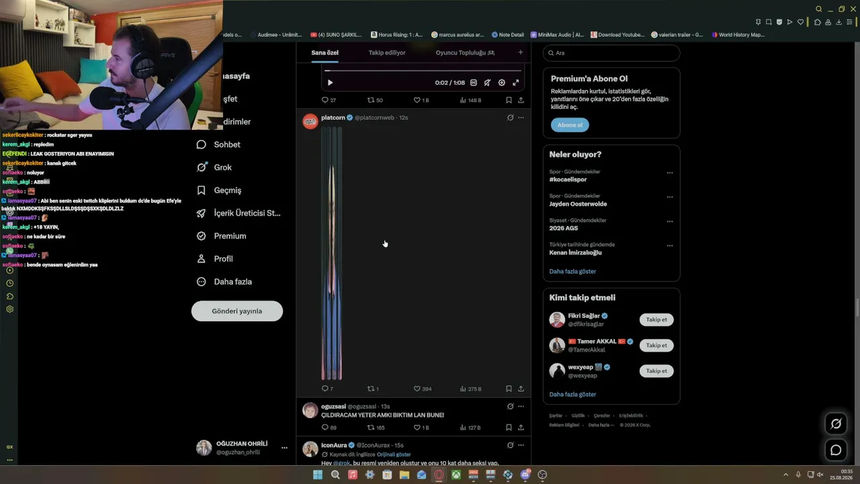Share the top video post
This screenshot has width=860, height=484.
click(x=521, y=100)
